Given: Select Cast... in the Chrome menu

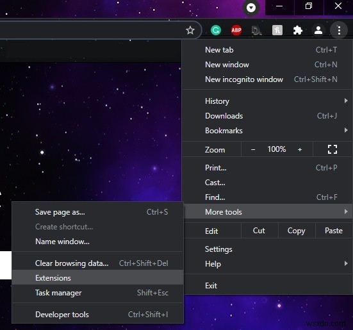Looking at the screenshot, I should click(267, 183).
